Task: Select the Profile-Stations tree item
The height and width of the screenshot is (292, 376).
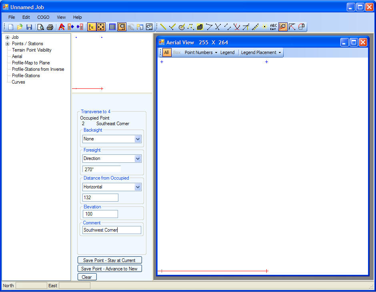Action: 26,76
